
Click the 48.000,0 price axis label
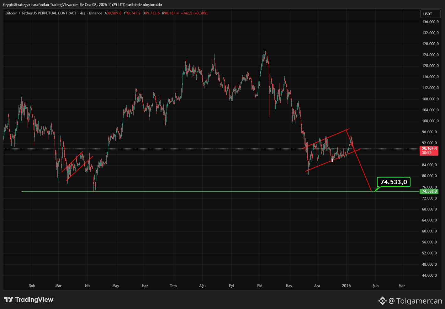pyautogui.click(x=430, y=264)
